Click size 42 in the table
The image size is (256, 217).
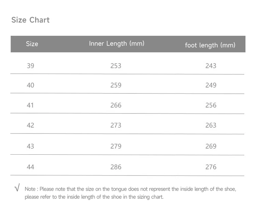click(30, 125)
